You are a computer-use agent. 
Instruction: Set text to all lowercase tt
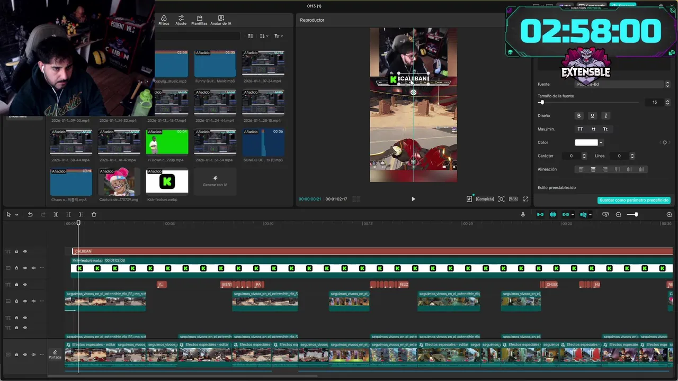[x=593, y=129]
